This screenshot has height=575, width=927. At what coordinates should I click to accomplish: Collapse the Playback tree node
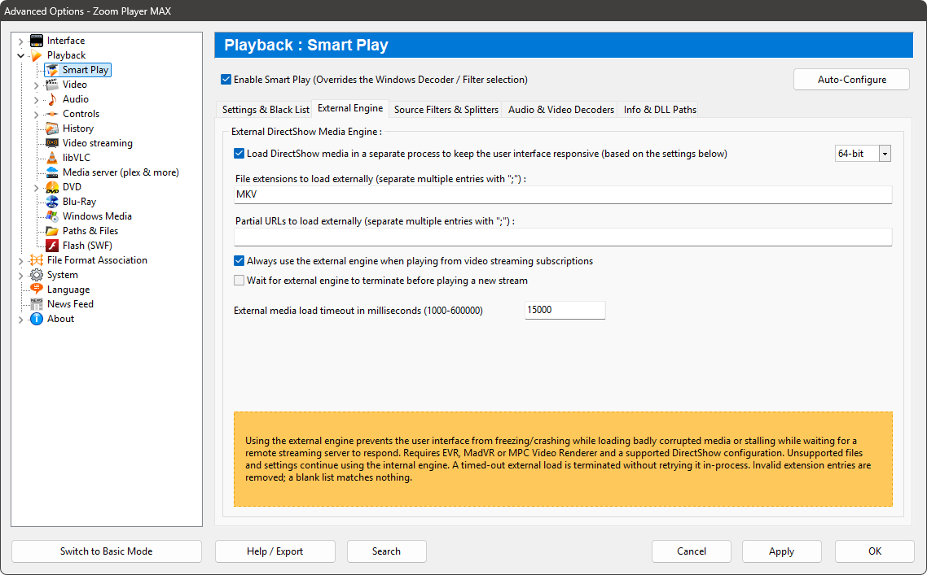pos(20,55)
